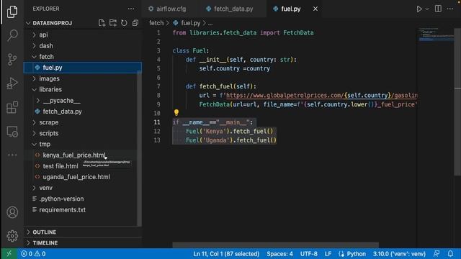461x259 pixels.
Task: Click the lightbulb code action icon
Action: [176, 112]
